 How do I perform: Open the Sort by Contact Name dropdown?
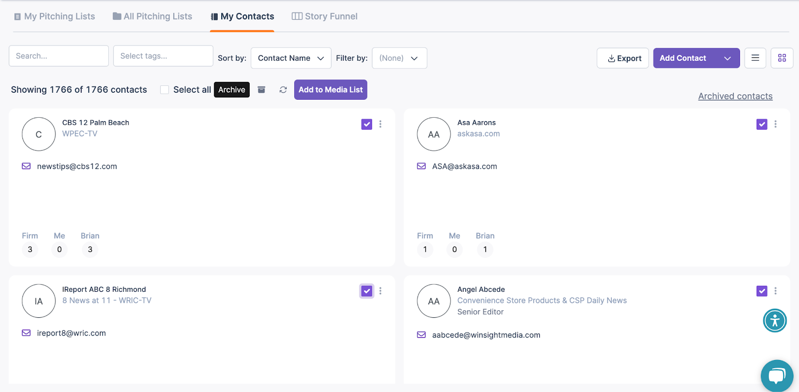pyautogui.click(x=291, y=58)
